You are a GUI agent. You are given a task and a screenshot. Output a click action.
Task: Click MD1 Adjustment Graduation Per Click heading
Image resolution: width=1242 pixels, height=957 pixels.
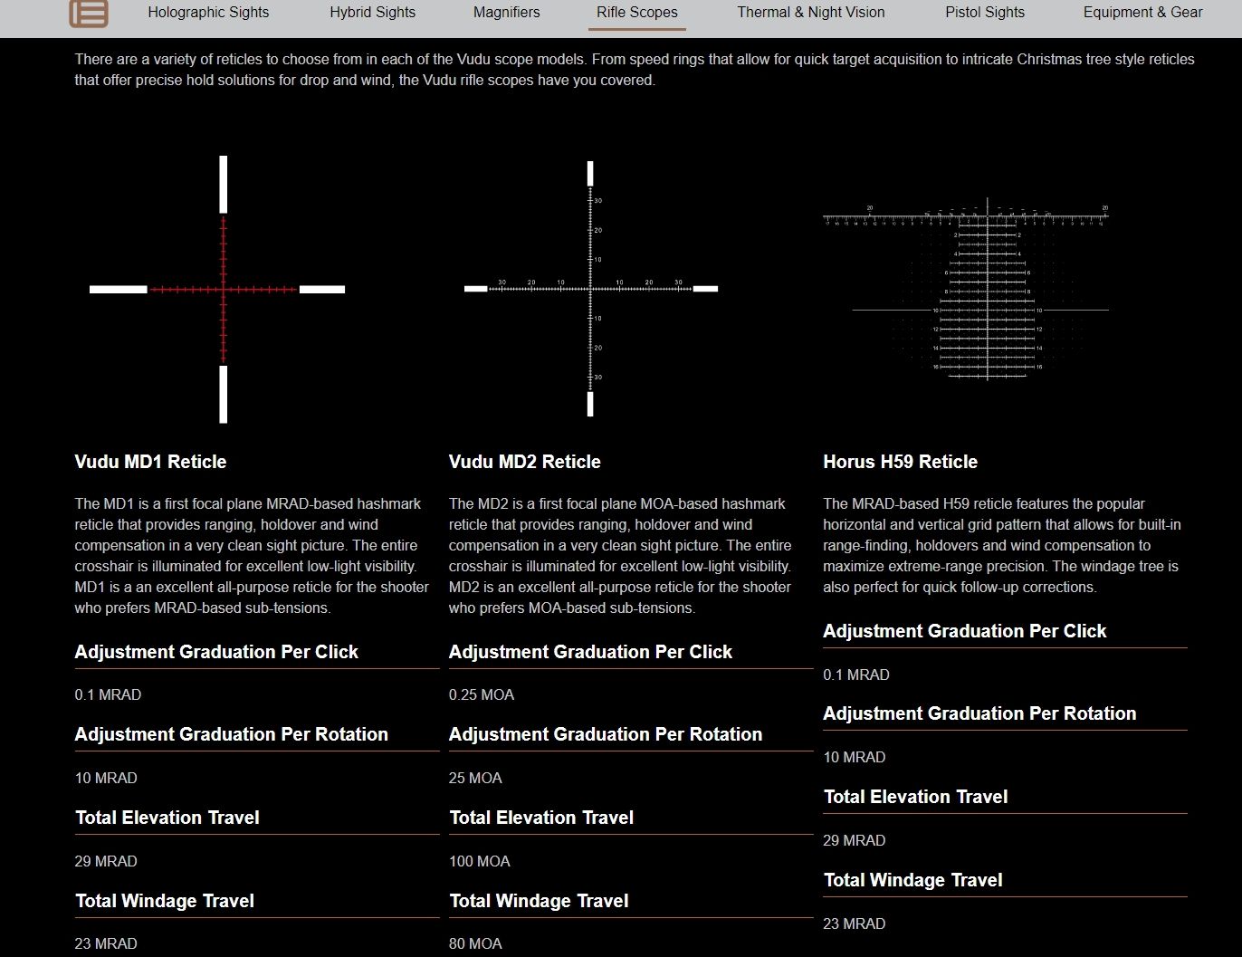pyautogui.click(x=216, y=652)
